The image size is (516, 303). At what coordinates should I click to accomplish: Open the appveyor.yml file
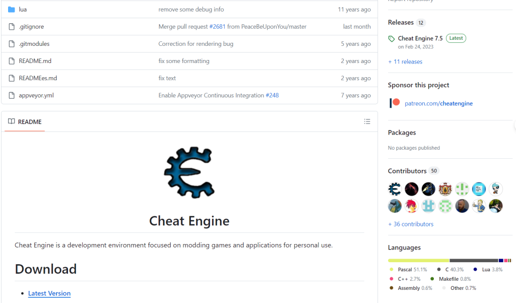[x=36, y=95]
